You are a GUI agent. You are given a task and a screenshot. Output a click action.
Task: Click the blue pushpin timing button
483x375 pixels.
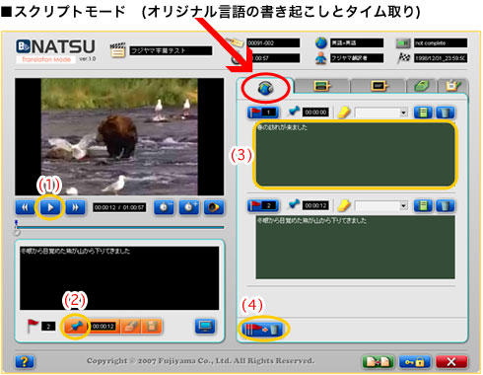click(76, 327)
